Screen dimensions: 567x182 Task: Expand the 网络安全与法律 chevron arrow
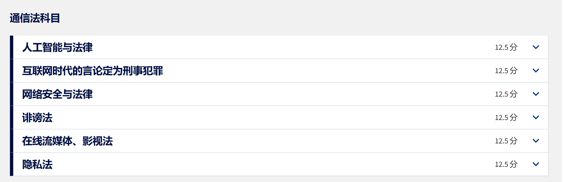[x=536, y=94]
